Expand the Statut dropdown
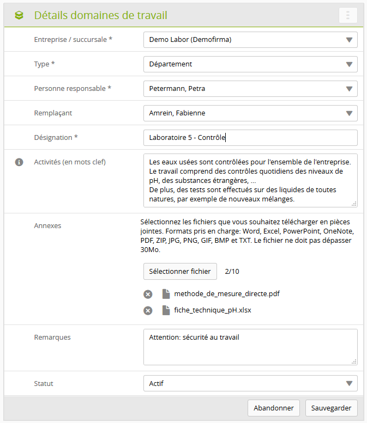This screenshot has height=423, width=367. click(x=250, y=384)
